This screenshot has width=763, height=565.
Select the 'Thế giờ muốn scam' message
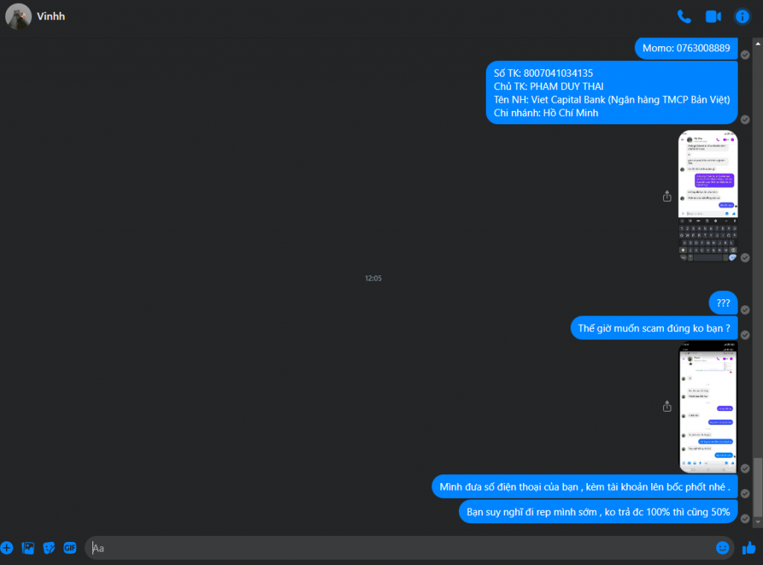(654, 328)
